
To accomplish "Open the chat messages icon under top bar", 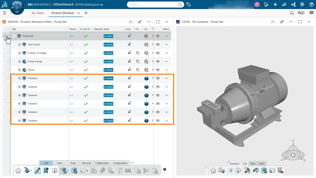I will pyautogui.click(x=311, y=13).
